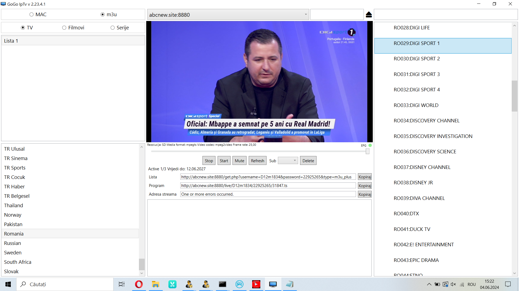Choose the TR Sports category
This screenshot has width=519, height=291.
tap(70, 168)
